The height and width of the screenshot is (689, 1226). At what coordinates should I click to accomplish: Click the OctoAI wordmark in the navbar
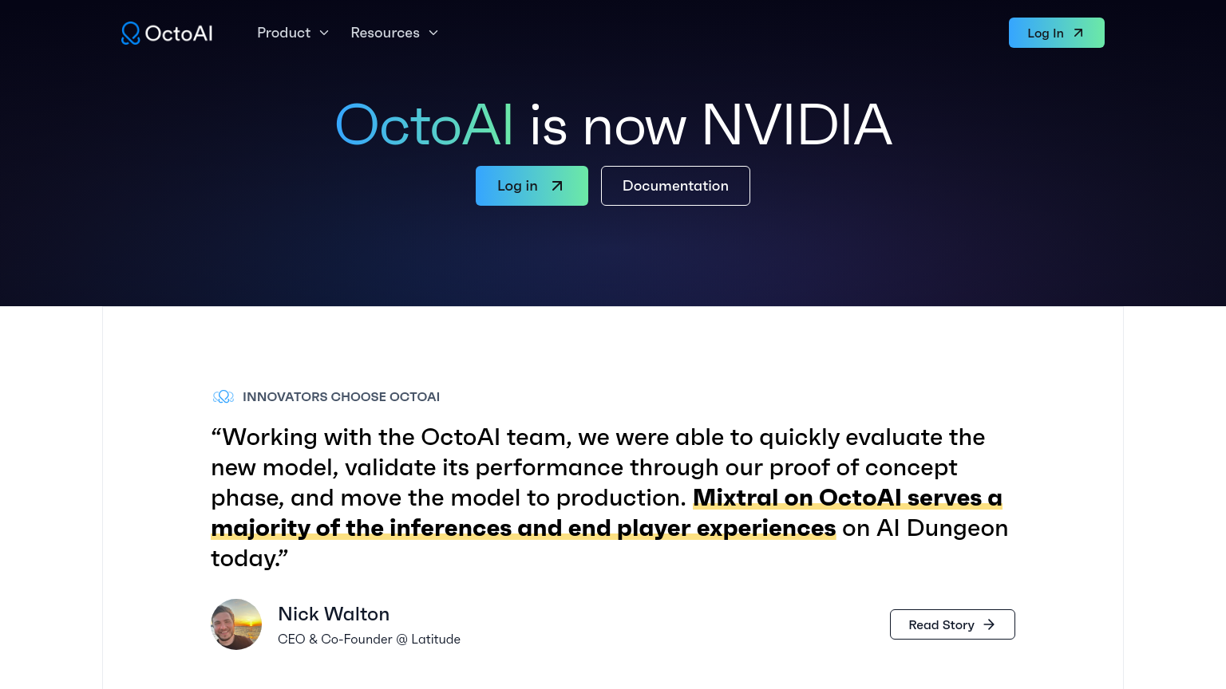tap(180, 33)
